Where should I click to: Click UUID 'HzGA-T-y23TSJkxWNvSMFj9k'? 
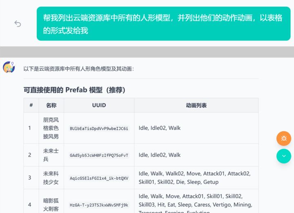point(99,205)
